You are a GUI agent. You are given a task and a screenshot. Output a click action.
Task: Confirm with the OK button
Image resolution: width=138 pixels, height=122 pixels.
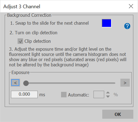(118, 114)
